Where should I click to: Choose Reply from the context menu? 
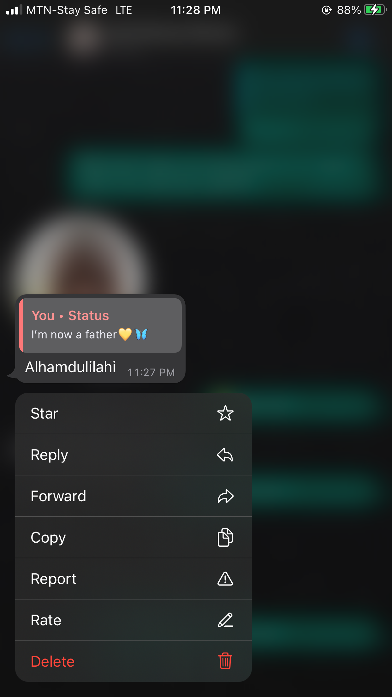134,455
